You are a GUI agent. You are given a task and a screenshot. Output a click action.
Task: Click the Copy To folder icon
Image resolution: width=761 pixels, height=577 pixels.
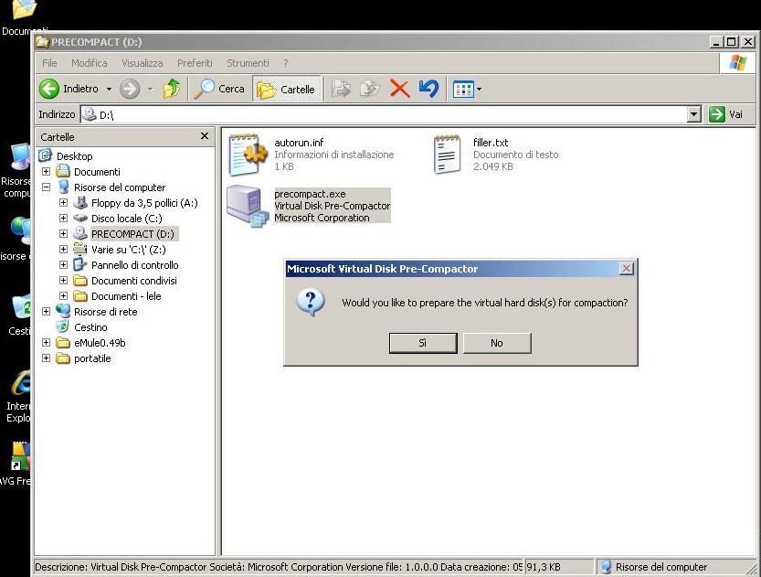tap(370, 89)
